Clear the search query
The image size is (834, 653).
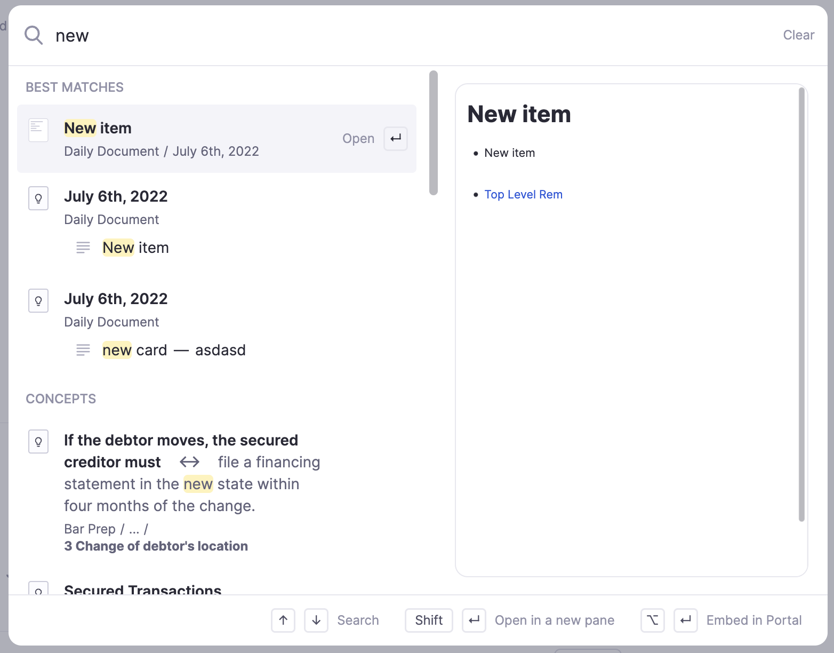pos(798,35)
